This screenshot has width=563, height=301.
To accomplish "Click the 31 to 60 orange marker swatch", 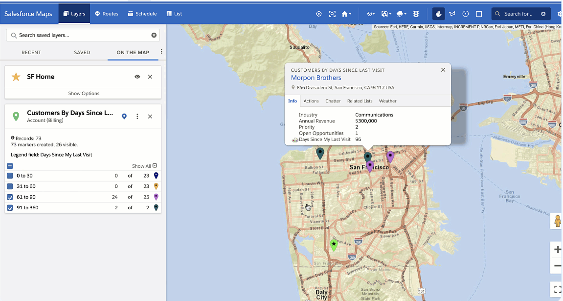I will tap(156, 186).
